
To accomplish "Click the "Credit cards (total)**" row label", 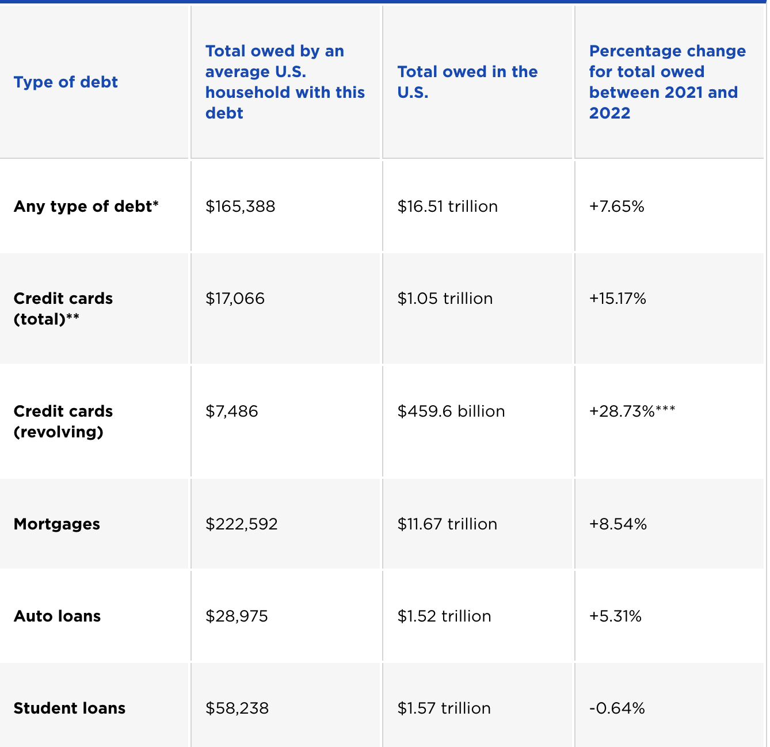I will pos(63,308).
